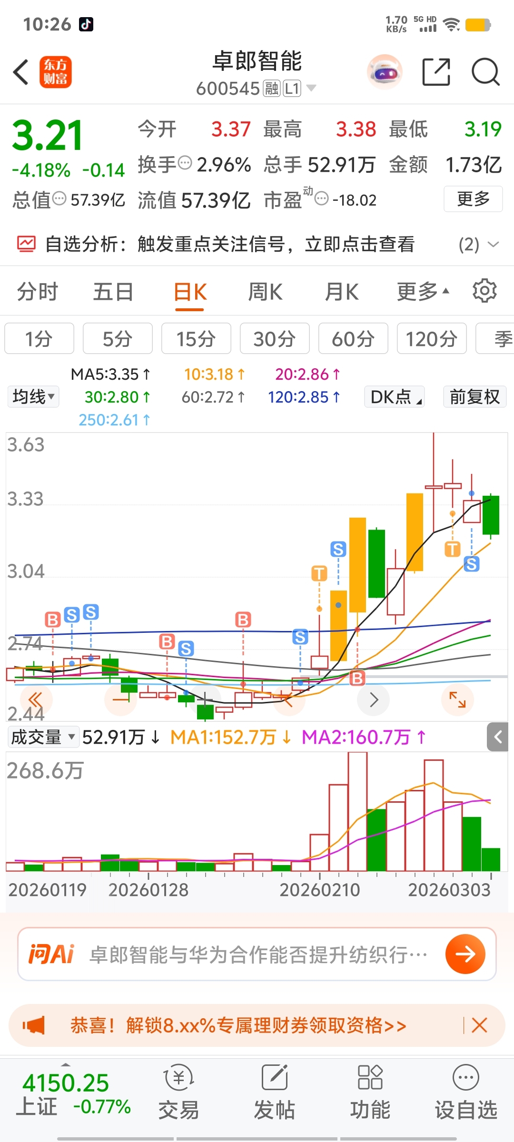
Task: Tap the 3.21 current price
Action: (48, 136)
